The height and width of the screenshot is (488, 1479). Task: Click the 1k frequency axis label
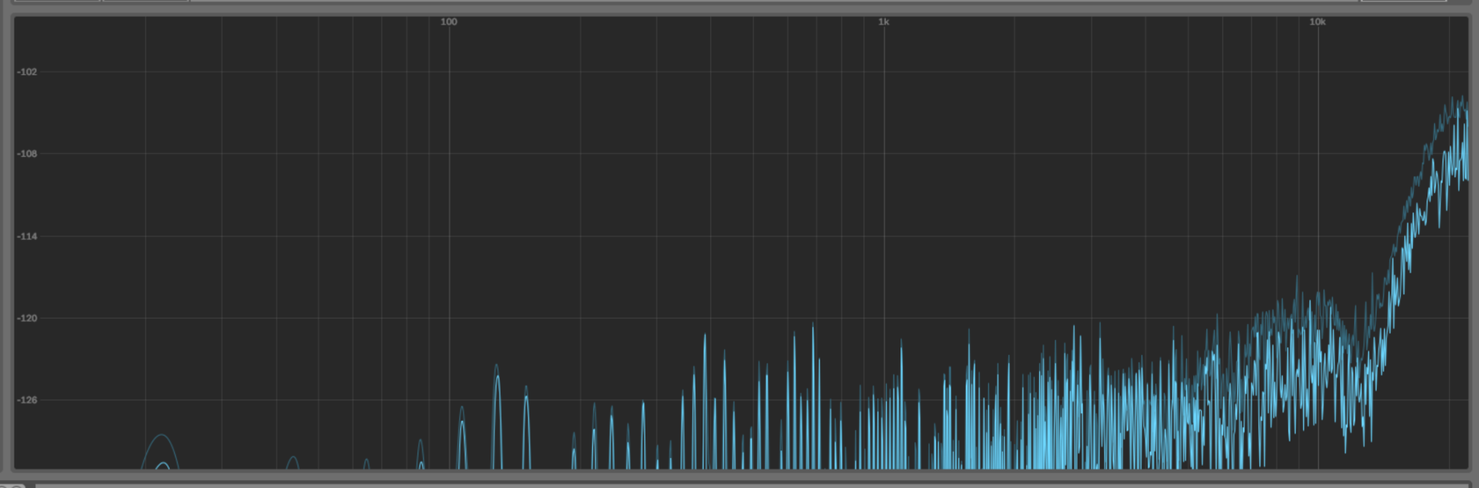(884, 22)
